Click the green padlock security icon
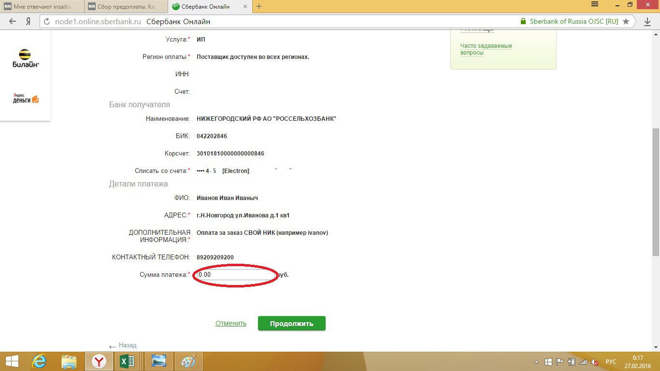 click(523, 21)
